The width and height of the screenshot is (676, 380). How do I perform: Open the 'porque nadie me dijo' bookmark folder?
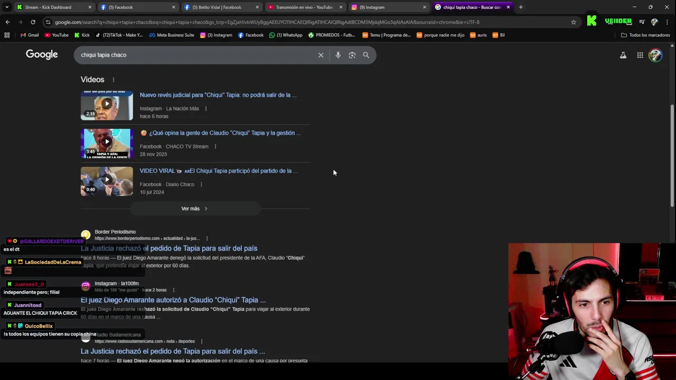click(440, 35)
